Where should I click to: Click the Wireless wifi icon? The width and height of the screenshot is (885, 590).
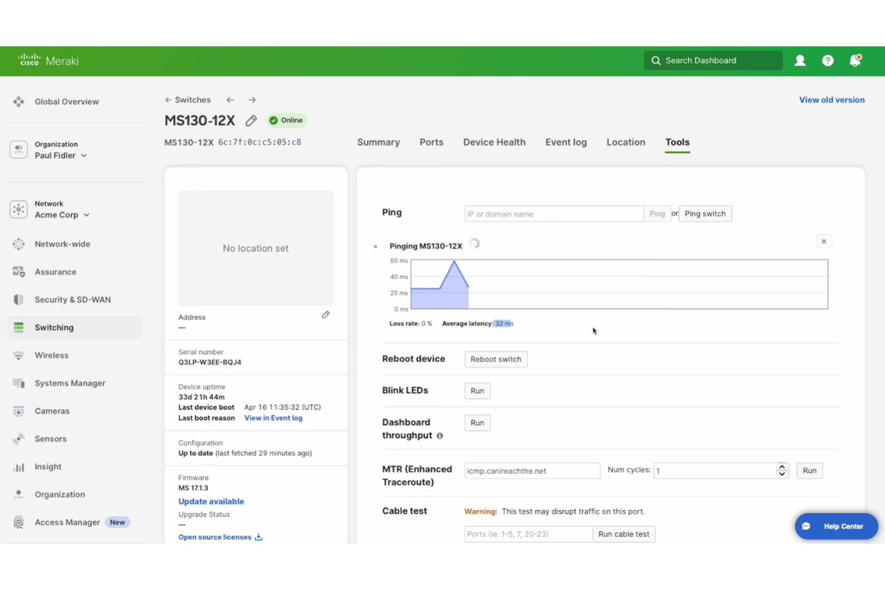[19, 355]
